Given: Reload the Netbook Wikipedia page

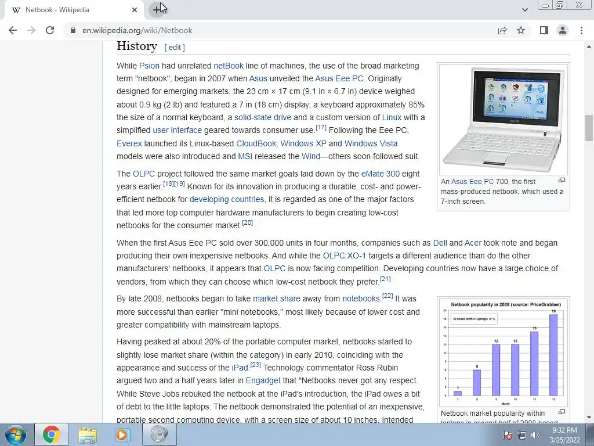Looking at the screenshot, I should pos(50,30).
